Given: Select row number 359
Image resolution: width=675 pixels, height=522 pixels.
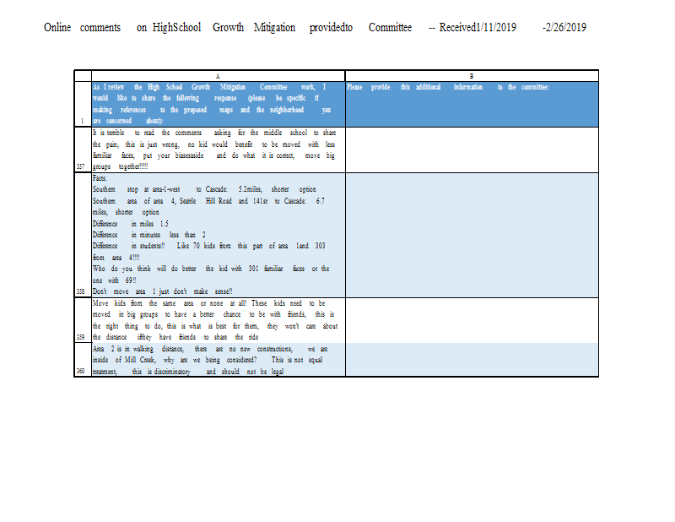Looking at the screenshot, I should (x=83, y=320).
